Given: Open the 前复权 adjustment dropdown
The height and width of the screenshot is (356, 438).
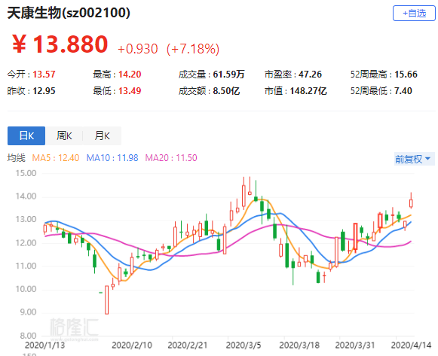Looking at the screenshot, I should [x=415, y=159].
